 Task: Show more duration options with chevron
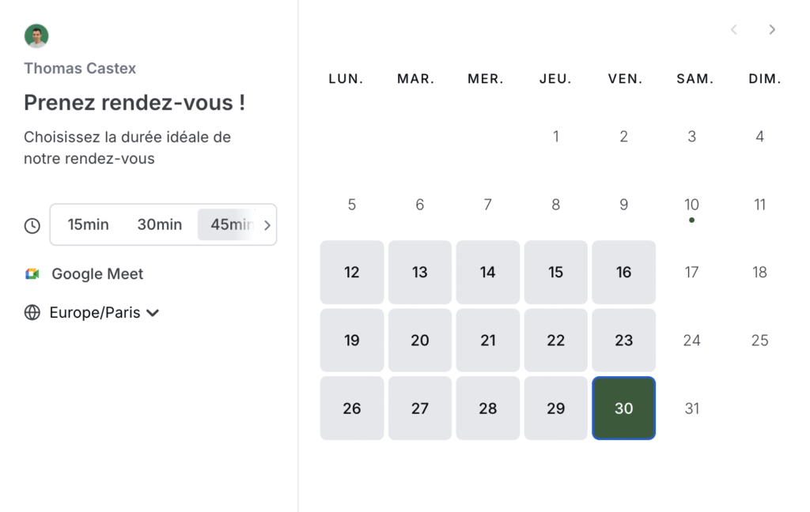point(267,225)
